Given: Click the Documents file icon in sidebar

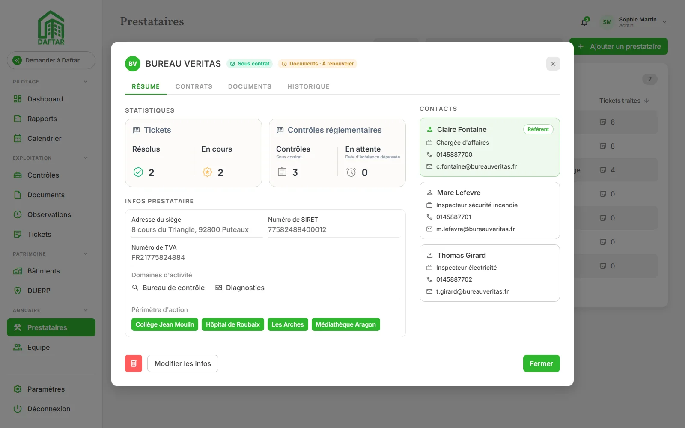Looking at the screenshot, I should coord(18,195).
